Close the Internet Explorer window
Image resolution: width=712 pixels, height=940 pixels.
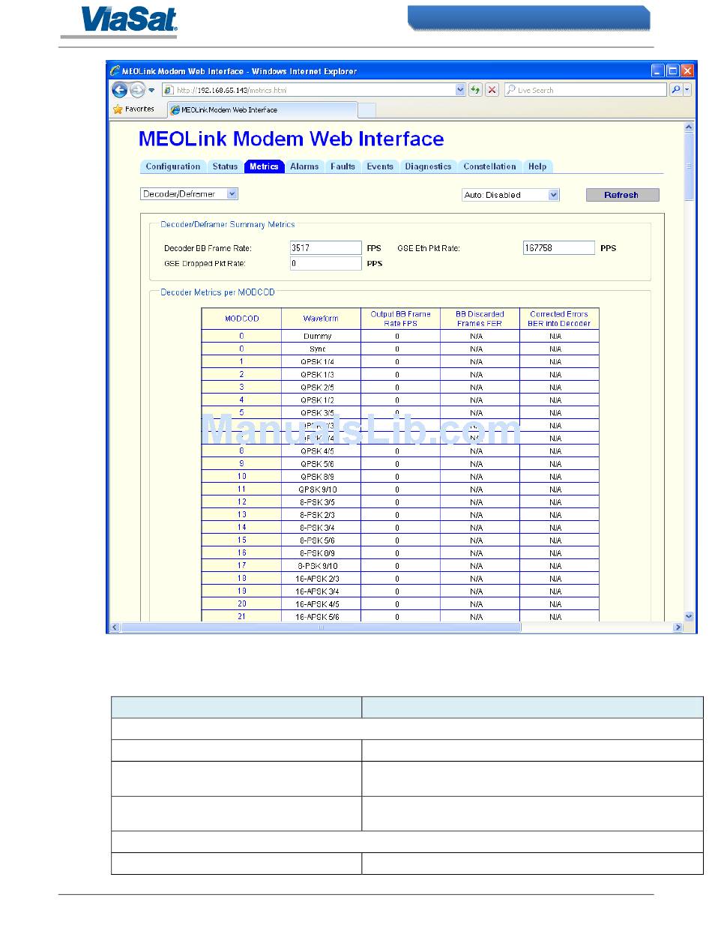(687, 71)
